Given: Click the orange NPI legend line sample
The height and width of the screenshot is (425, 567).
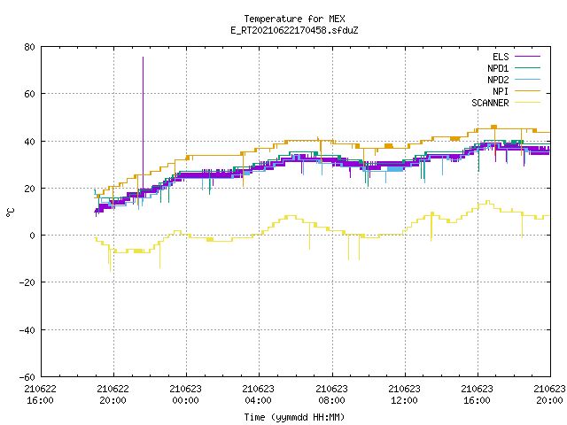Looking at the screenshot, I should (527, 91).
